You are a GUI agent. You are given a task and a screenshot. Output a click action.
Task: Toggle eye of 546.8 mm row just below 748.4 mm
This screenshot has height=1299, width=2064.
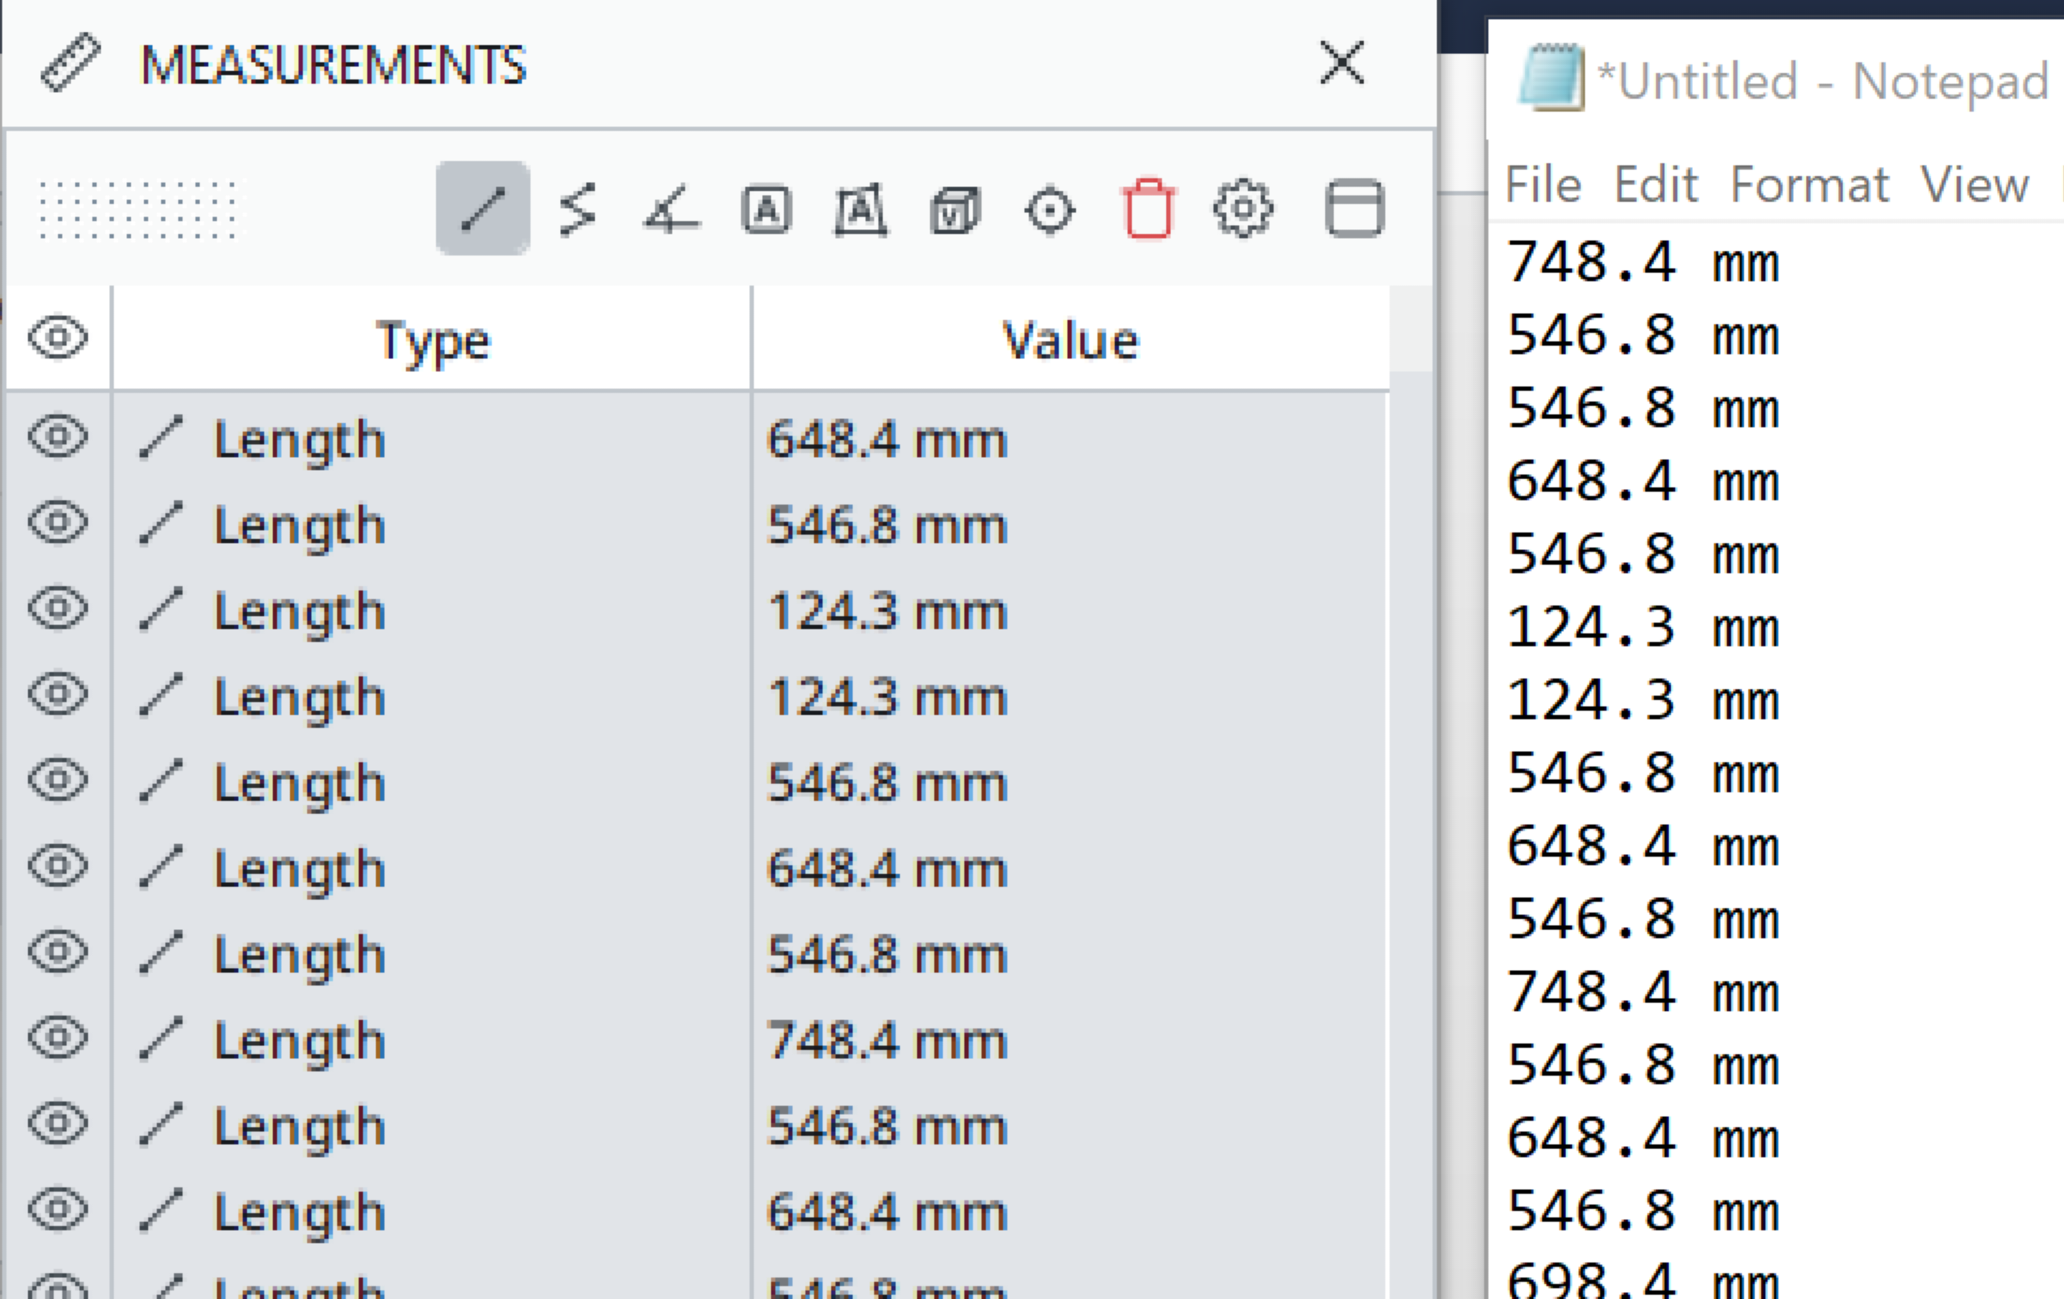pos(57,1124)
